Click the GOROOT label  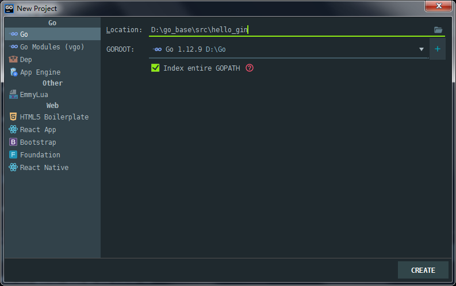click(x=120, y=49)
